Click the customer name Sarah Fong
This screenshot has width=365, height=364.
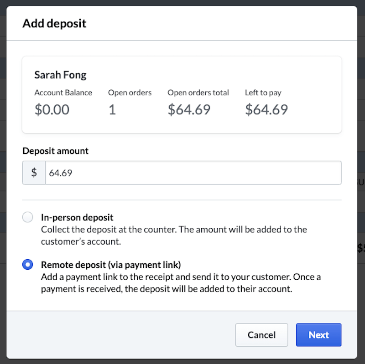[60, 75]
